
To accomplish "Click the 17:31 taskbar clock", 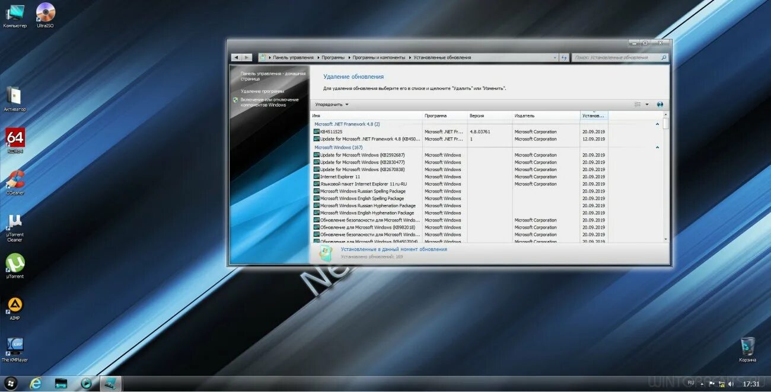I will tap(751, 384).
